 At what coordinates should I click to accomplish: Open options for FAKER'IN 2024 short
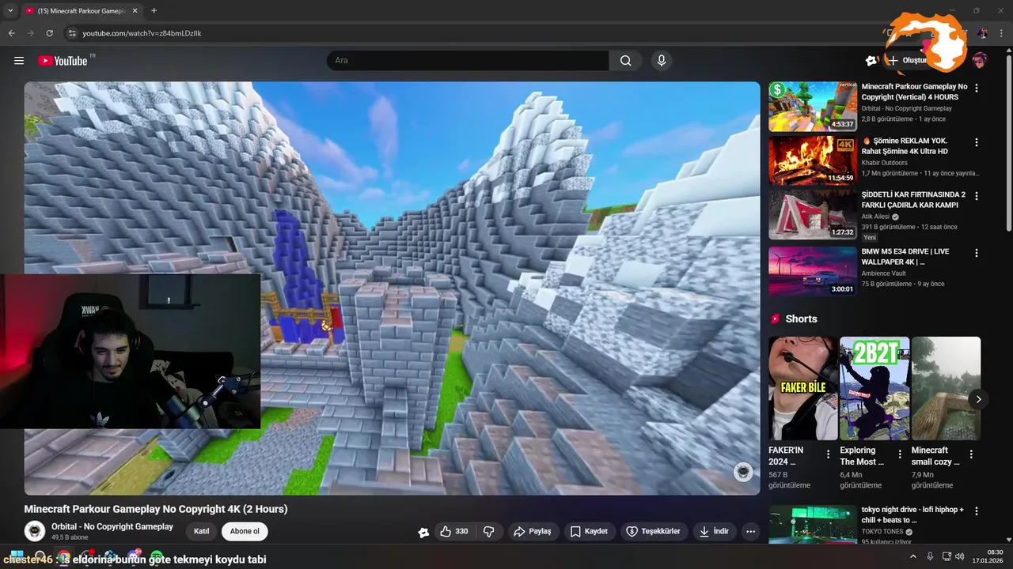[828, 454]
